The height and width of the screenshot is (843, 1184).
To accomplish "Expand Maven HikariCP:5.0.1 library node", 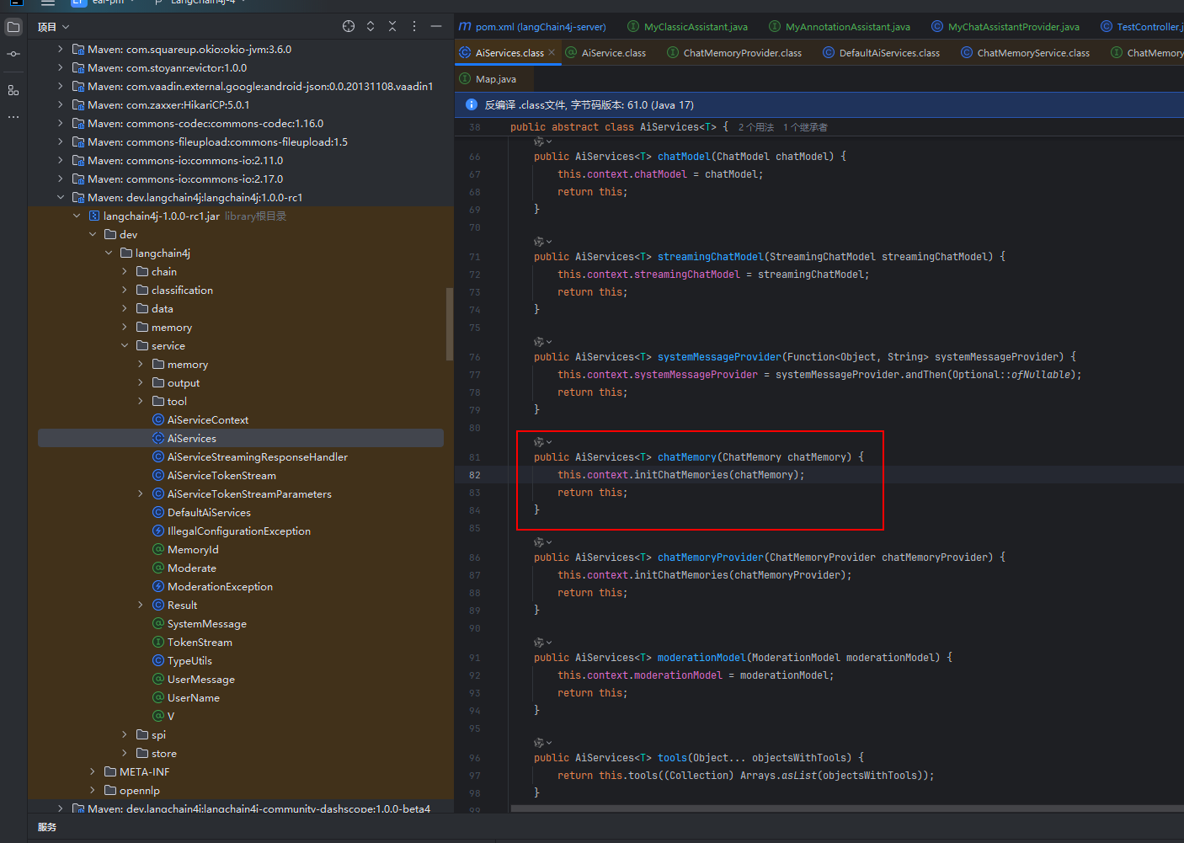I will pos(60,105).
